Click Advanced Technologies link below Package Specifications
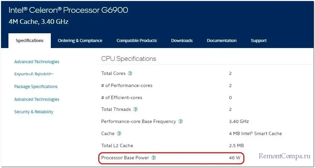The image size is (315, 168). point(37,99)
